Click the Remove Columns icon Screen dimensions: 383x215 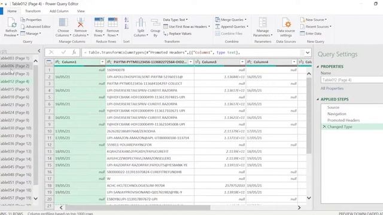click(x=81, y=23)
